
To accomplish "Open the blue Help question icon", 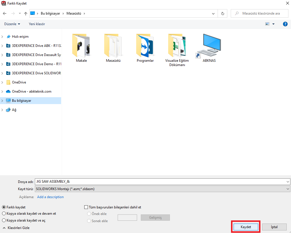I will tap(285, 24).
